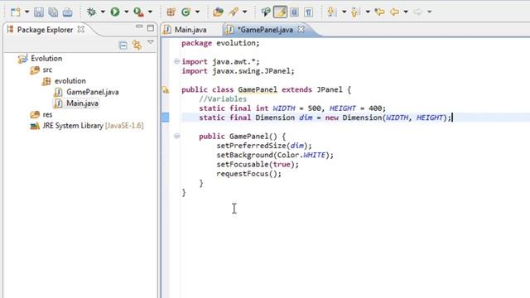The height and width of the screenshot is (298, 530).
Task: Click the Toggle Breadcrumb icon
Action: (x=266, y=12)
